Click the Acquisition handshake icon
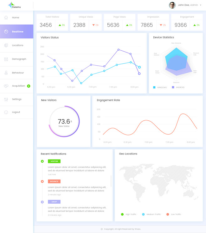This screenshot has width=206, height=233. click(x=6, y=86)
